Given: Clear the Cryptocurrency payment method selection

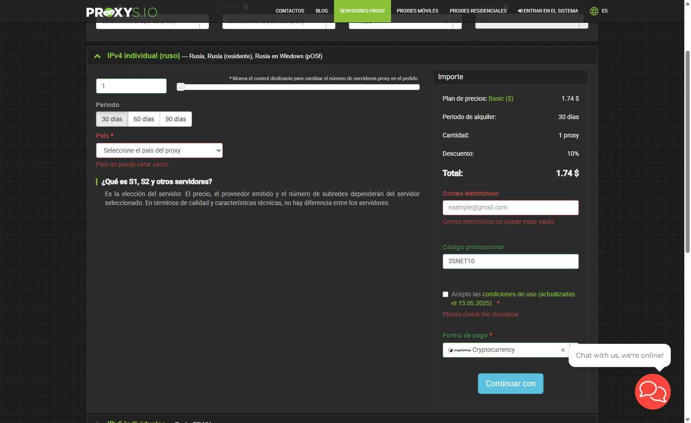Looking at the screenshot, I should pos(563,350).
